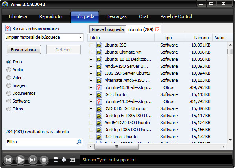Image resolution: width=235 pixels, height=168 pixels.
Task: Click the software icon beside 'Amd64 ISO Server U...'
Action: pyautogui.click(x=99, y=66)
